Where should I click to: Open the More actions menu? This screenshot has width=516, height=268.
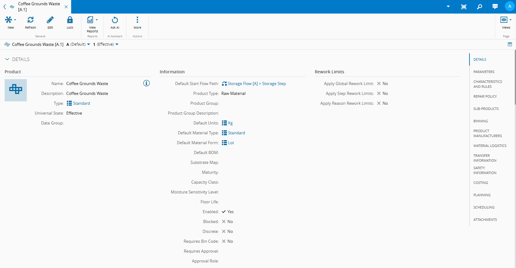137,20
